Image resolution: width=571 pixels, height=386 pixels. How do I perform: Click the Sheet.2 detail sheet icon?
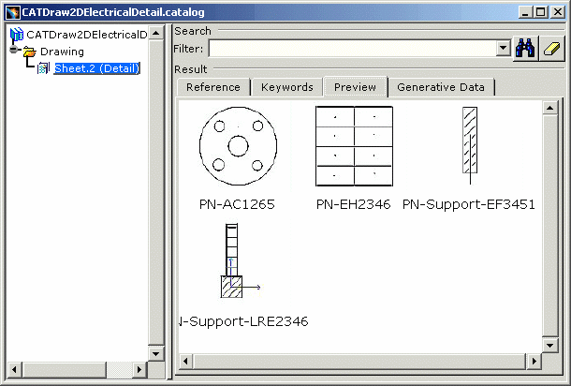pos(44,68)
